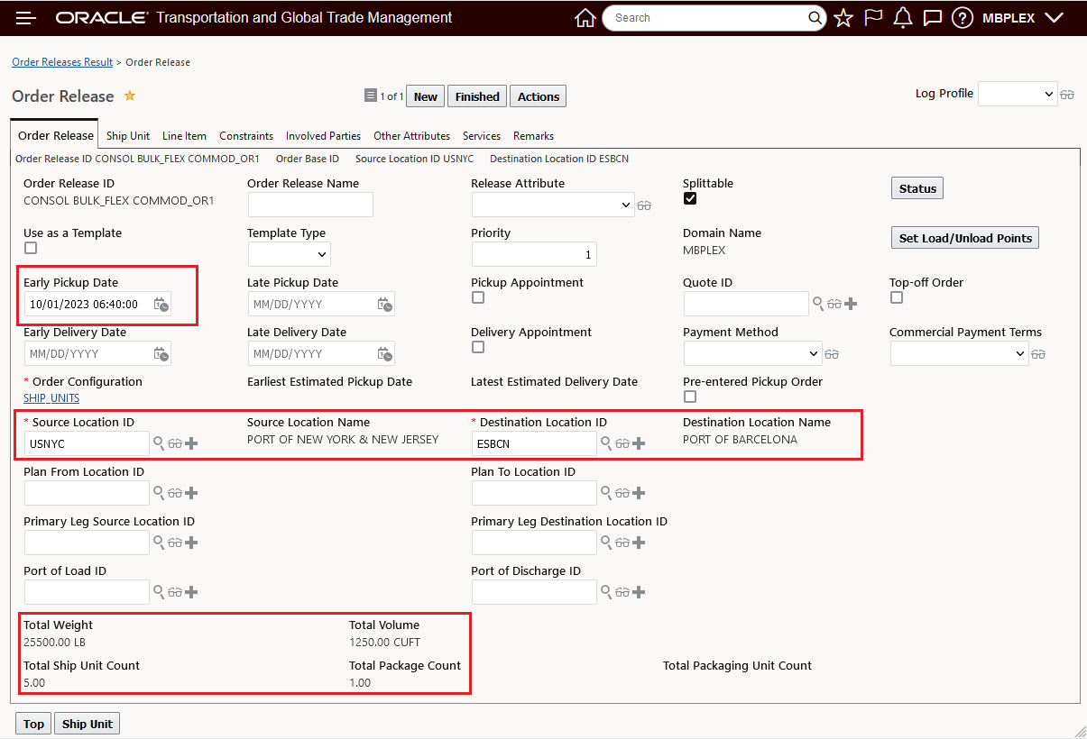Open the messages speech bubble icon
The height and width of the screenshot is (739, 1087).
933,18
